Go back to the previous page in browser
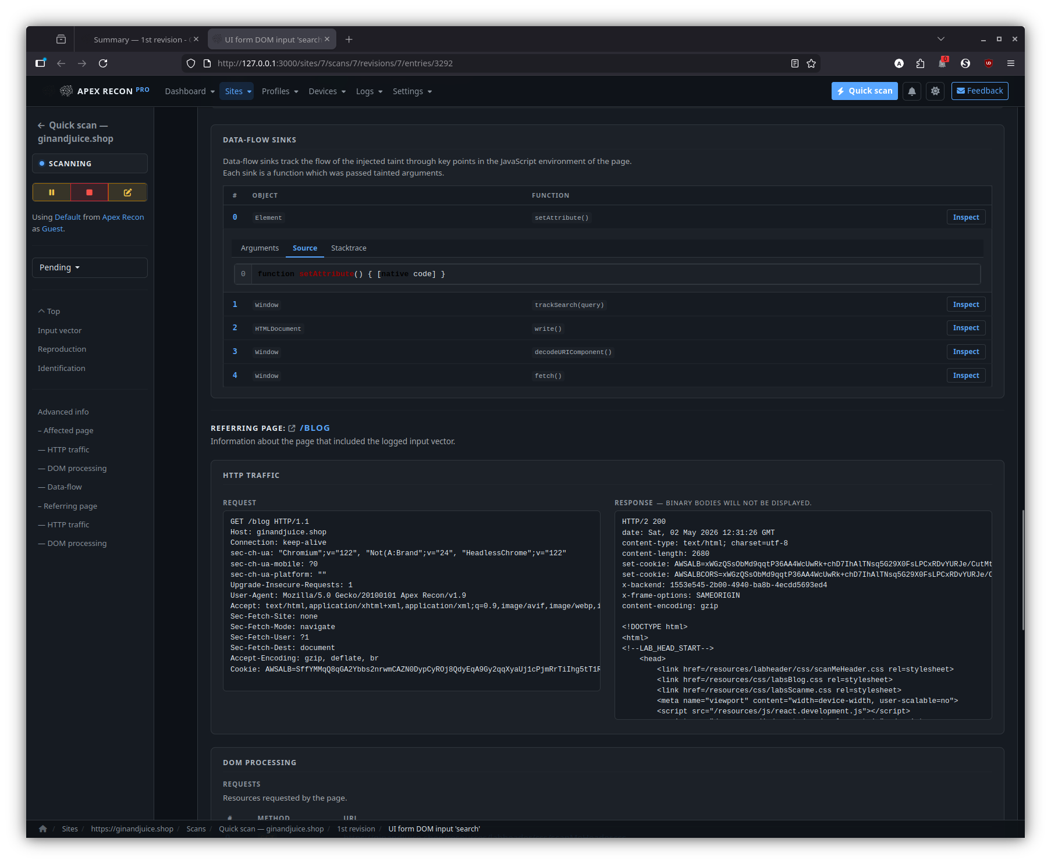1051x864 pixels. click(x=61, y=63)
